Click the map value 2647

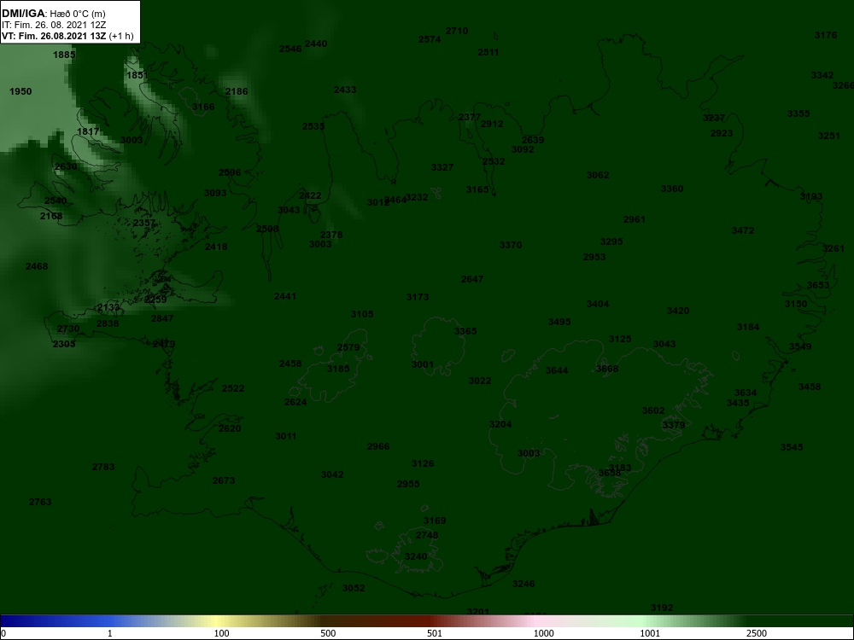(472, 279)
